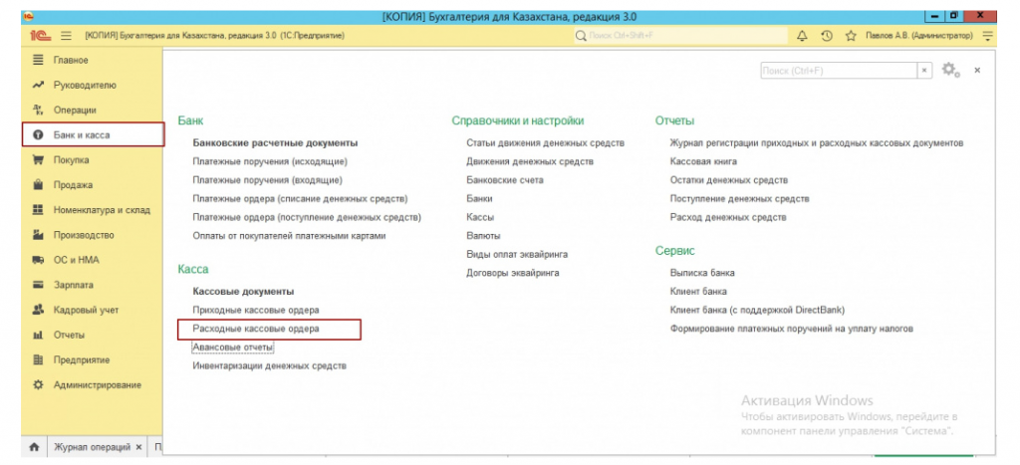This screenshot has height=465, width=1020.
Task: Open Клиент банка (с поддержкой DirectBank)
Action: 757,311
